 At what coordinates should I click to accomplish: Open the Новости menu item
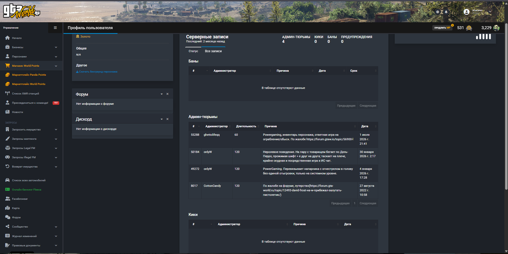[x=17, y=112]
